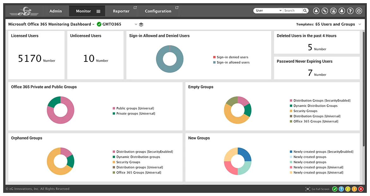Click the power sign-out icon
The width and height of the screenshot is (370, 196).
click(x=359, y=11)
